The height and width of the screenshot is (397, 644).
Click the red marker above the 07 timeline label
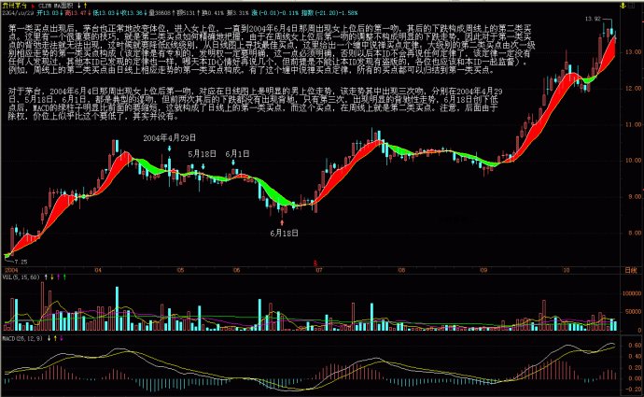315,262
